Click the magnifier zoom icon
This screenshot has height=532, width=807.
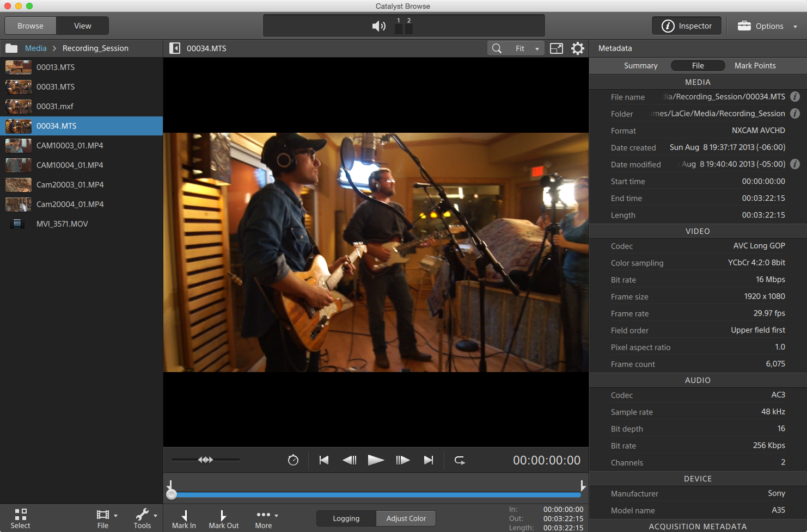[497, 48]
